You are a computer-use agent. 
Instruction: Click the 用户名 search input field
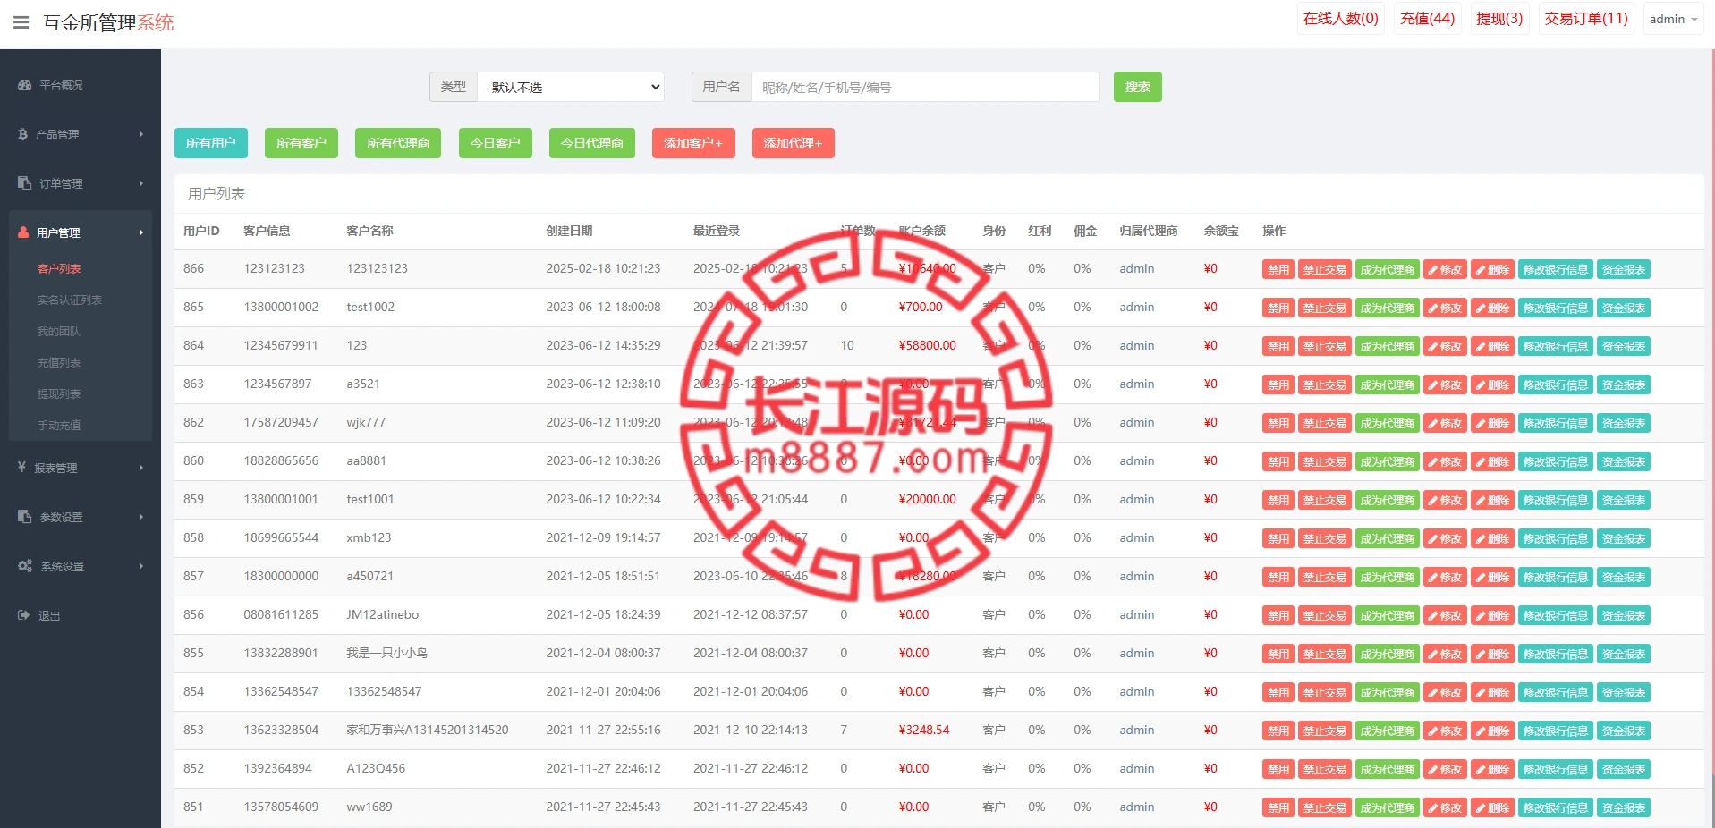925,87
